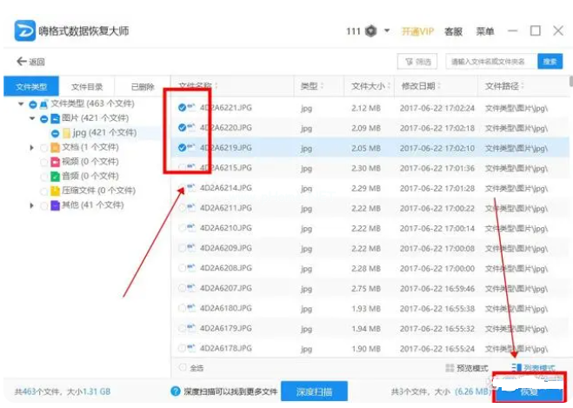Click the 视频 video category icon
573x408 pixels.
(55, 162)
